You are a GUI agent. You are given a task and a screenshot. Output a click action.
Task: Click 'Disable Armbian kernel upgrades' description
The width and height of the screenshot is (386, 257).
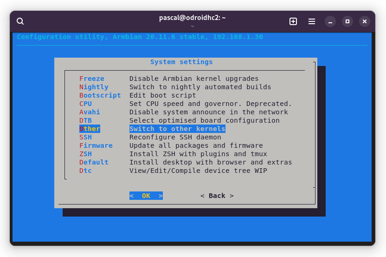point(194,79)
